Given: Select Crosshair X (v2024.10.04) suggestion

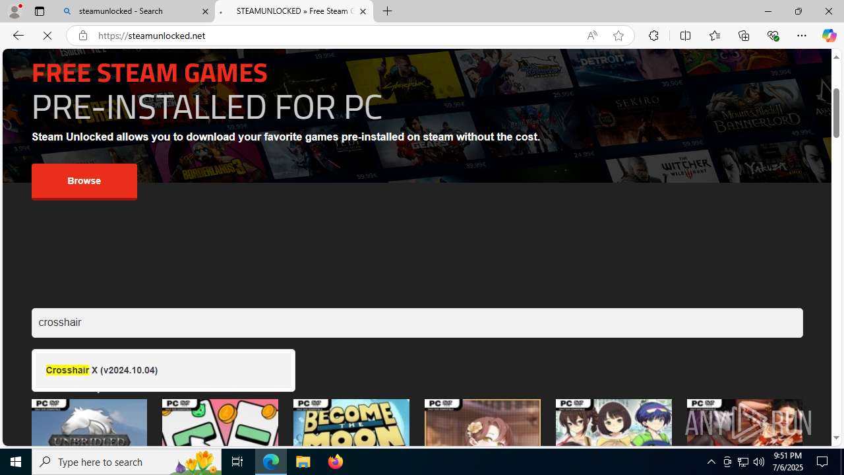Looking at the screenshot, I should (x=164, y=370).
